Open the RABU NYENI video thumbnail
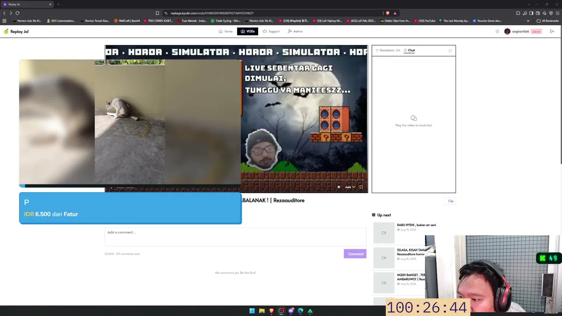 point(384,233)
